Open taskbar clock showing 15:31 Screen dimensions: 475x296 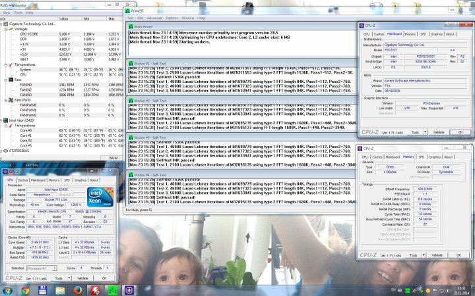(x=461, y=291)
